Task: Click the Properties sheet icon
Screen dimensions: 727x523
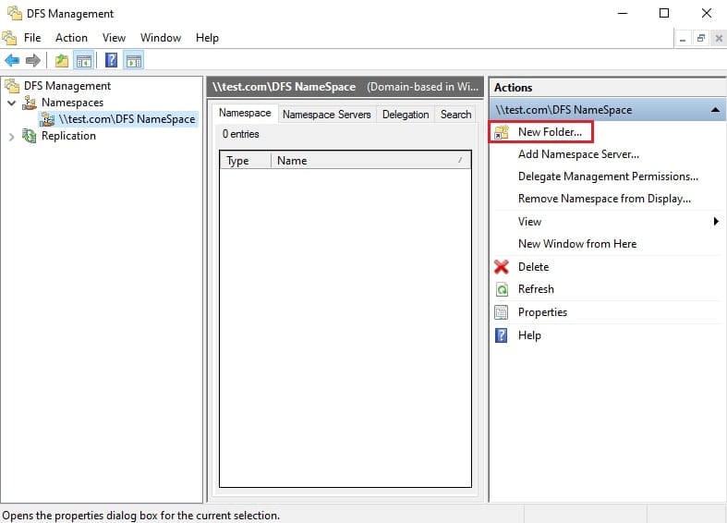Action: 502,312
